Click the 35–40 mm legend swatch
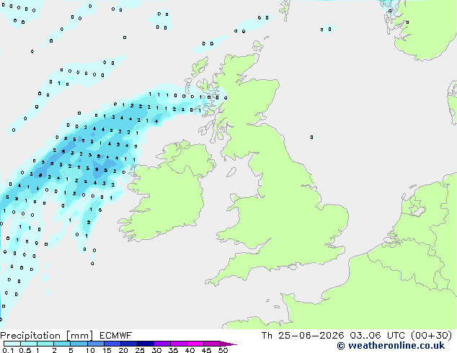The image size is (457, 353). coord(178,344)
